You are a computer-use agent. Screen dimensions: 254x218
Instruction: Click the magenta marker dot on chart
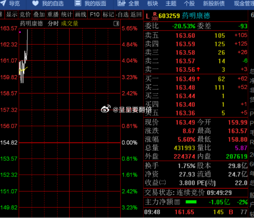click(20, 32)
